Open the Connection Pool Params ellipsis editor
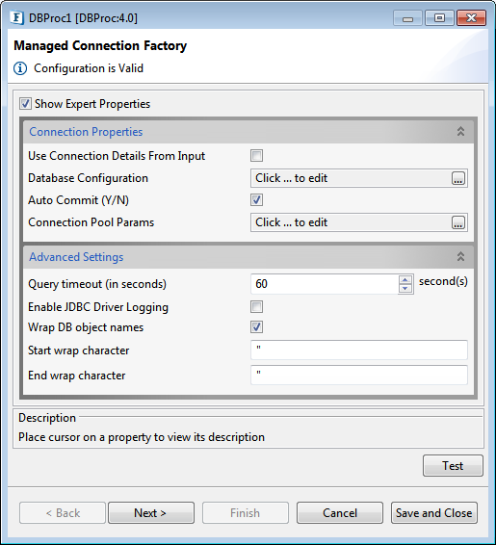 [458, 222]
